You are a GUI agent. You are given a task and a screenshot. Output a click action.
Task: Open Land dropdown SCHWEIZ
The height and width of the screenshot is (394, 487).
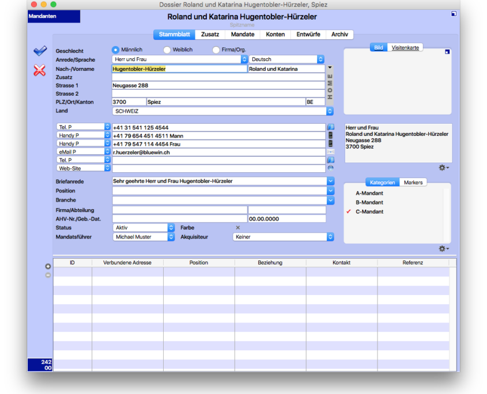[x=222, y=111]
